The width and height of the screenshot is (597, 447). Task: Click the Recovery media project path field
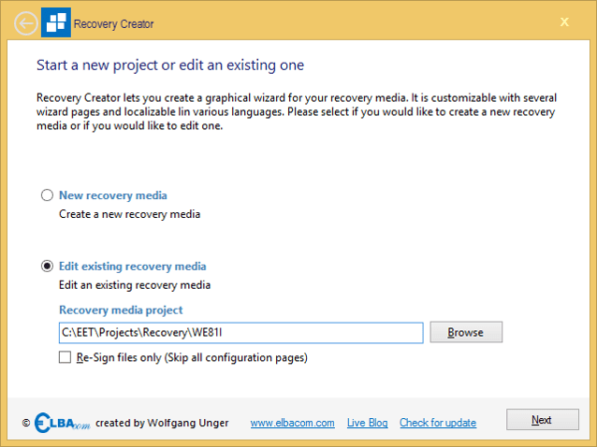coord(241,333)
